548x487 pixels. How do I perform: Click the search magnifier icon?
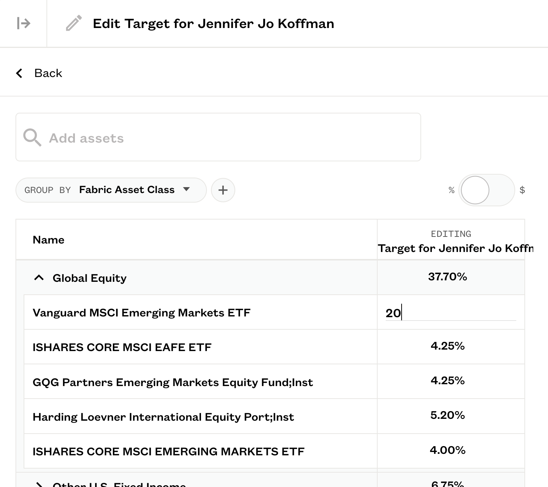(32, 137)
